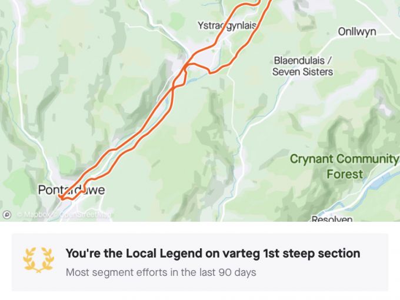
Task: Click the Onllwyn label on the map
Action: [356, 32]
